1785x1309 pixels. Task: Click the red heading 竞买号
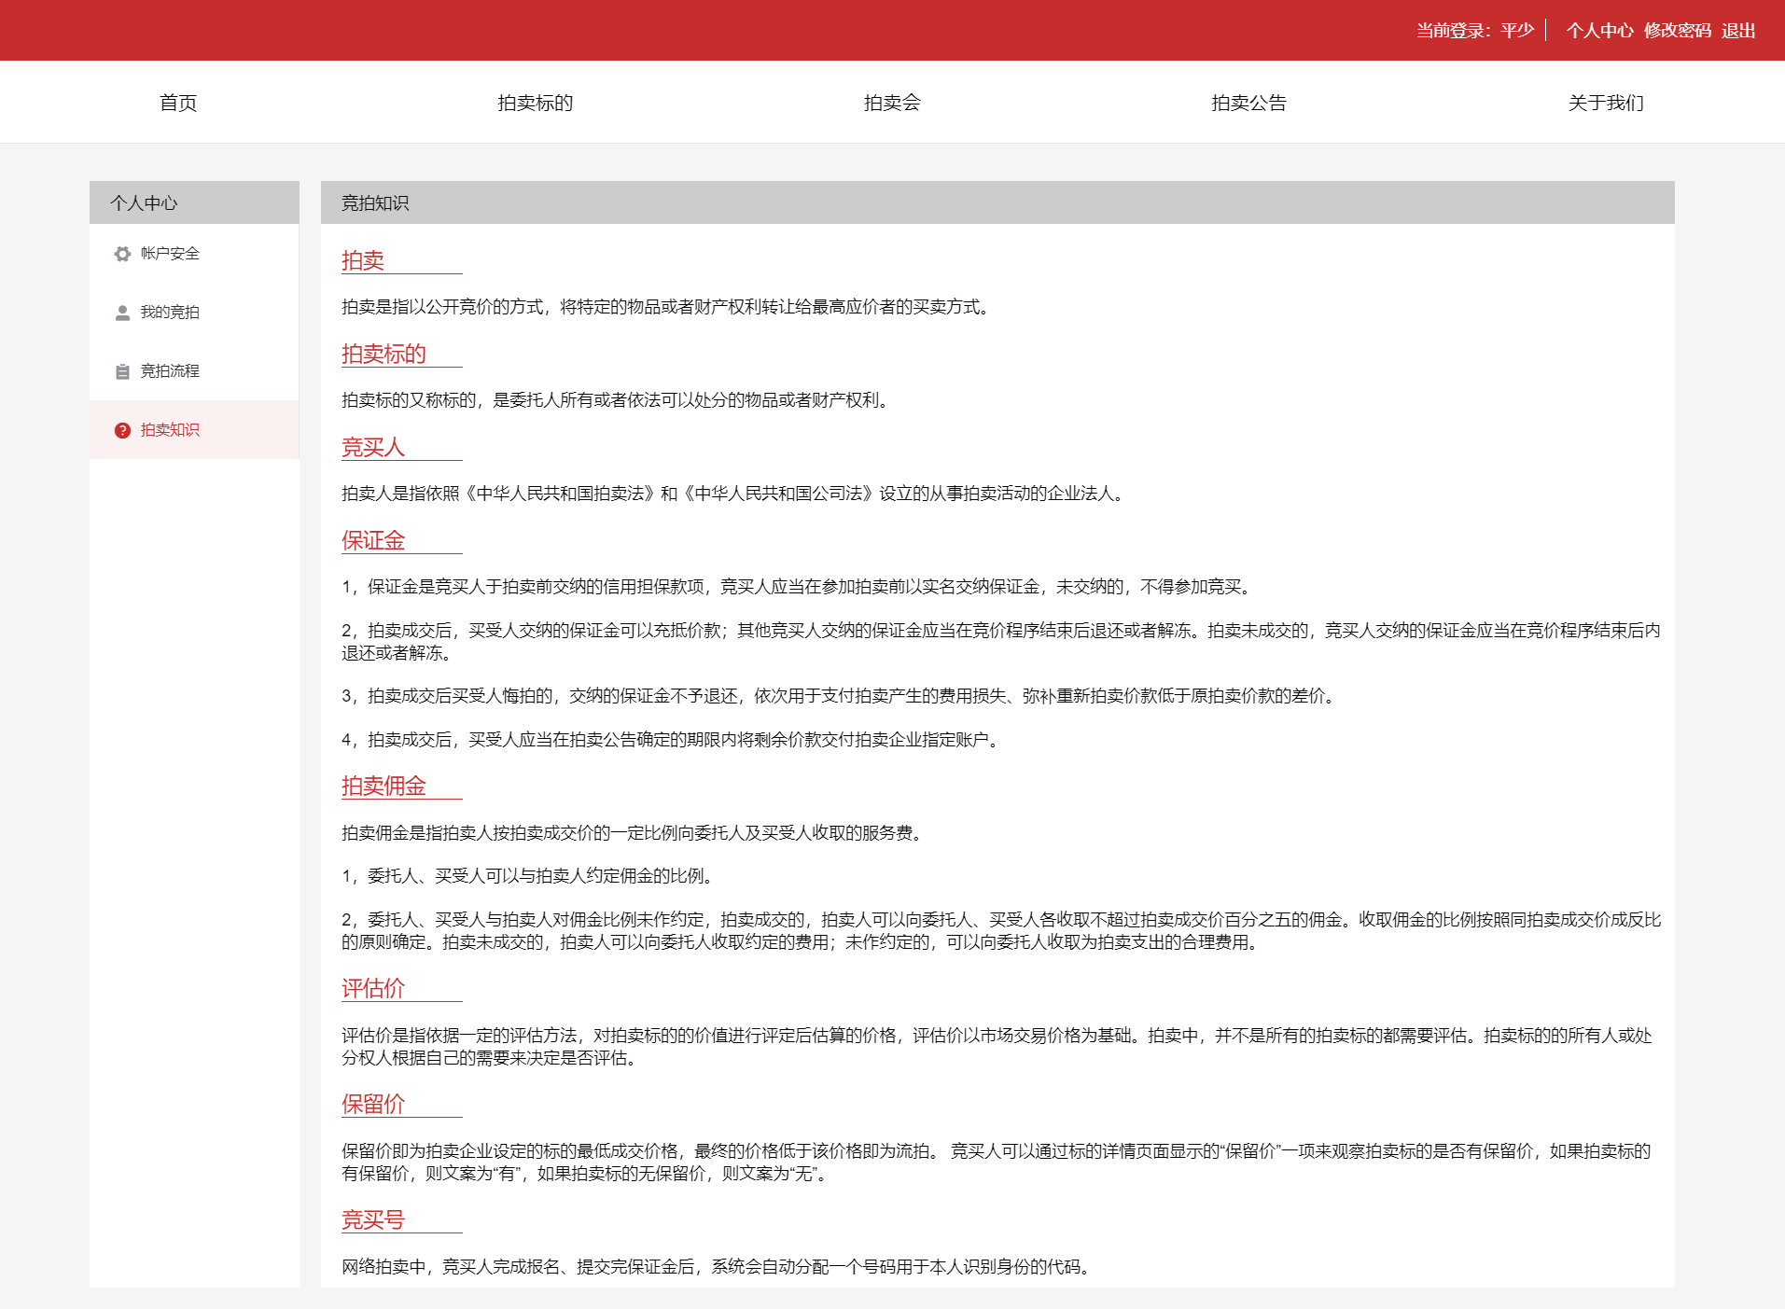(373, 1219)
